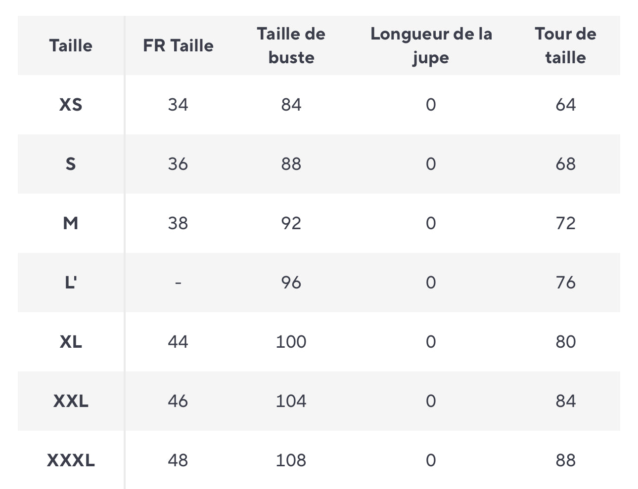Select the M size row label

pos(71,223)
